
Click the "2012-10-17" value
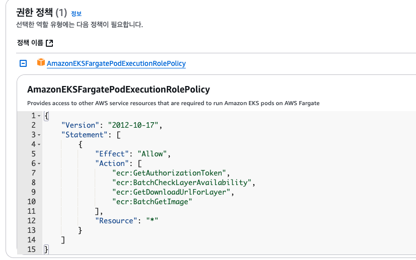pyautogui.click(x=133, y=125)
